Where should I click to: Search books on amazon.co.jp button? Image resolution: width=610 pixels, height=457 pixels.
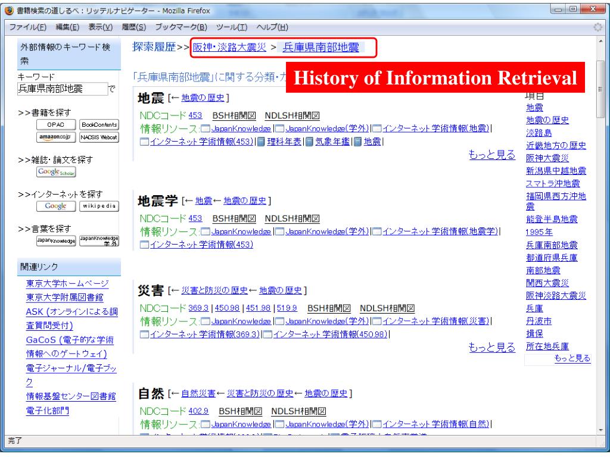pos(56,137)
